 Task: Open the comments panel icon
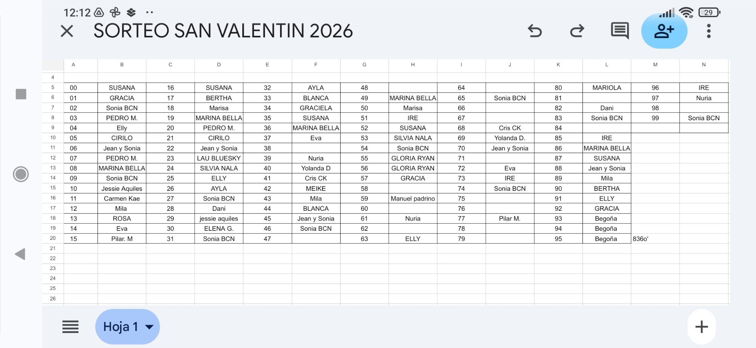[x=620, y=31]
